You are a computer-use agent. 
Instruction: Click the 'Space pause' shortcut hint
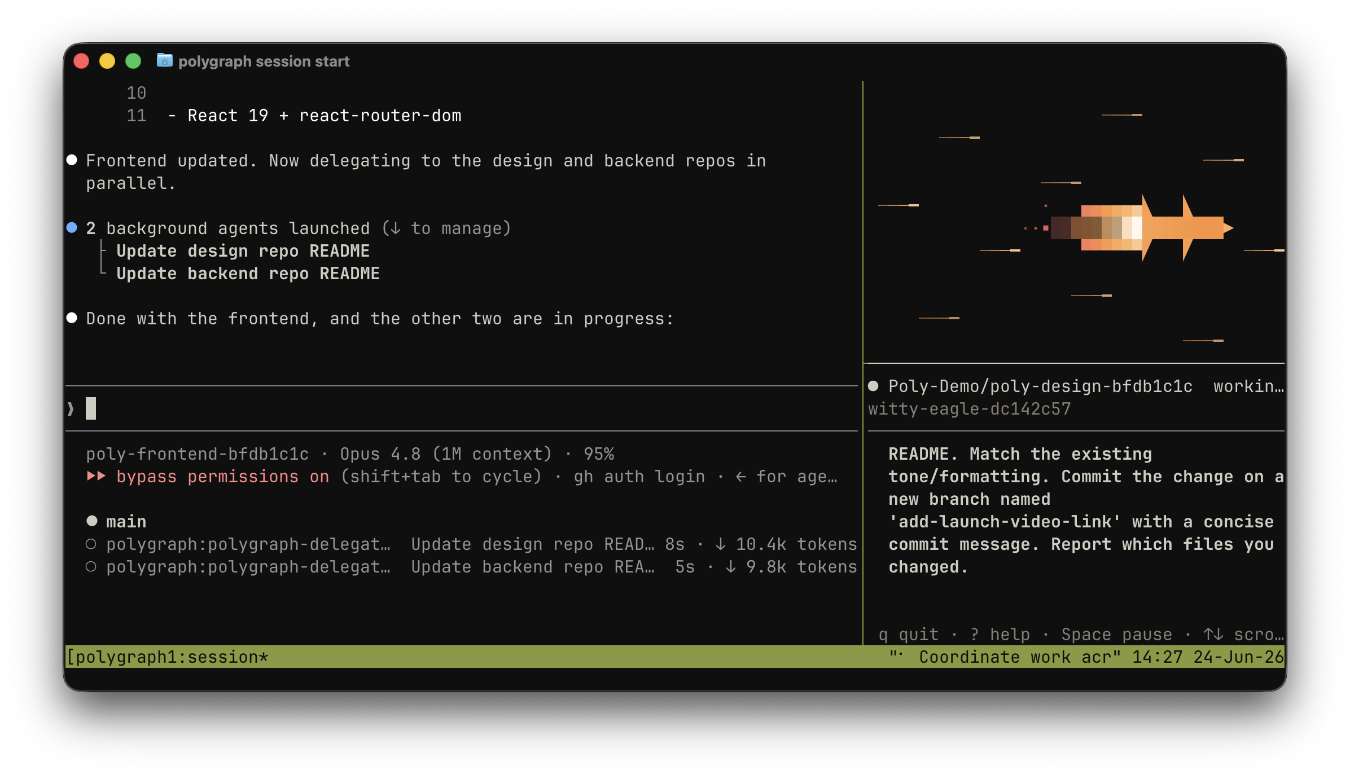click(1116, 635)
